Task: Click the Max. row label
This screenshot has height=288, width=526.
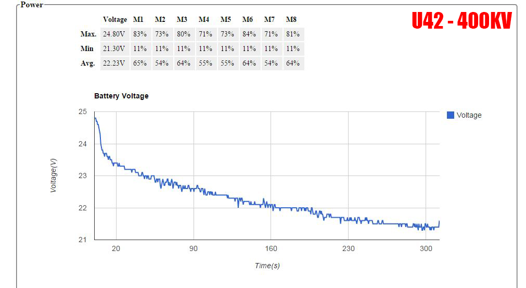Action: point(88,34)
